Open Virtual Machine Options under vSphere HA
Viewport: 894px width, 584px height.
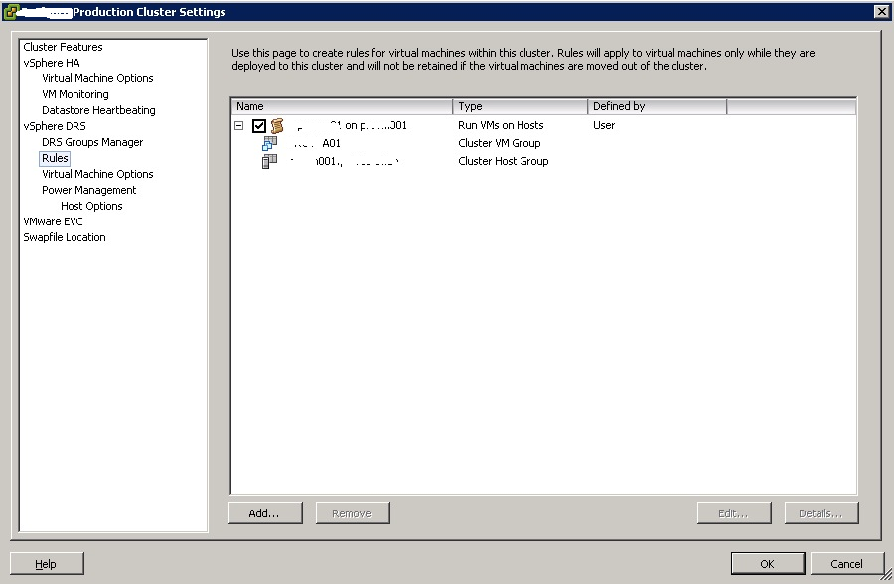(x=97, y=78)
